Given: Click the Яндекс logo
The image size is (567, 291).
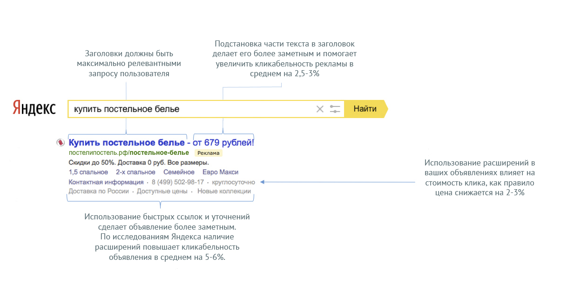Looking at the screenshot, I should pyautogui.click(x=34, y=109).
